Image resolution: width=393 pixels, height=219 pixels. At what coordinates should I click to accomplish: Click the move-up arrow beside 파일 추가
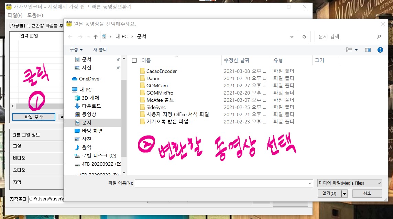point(61,117)
